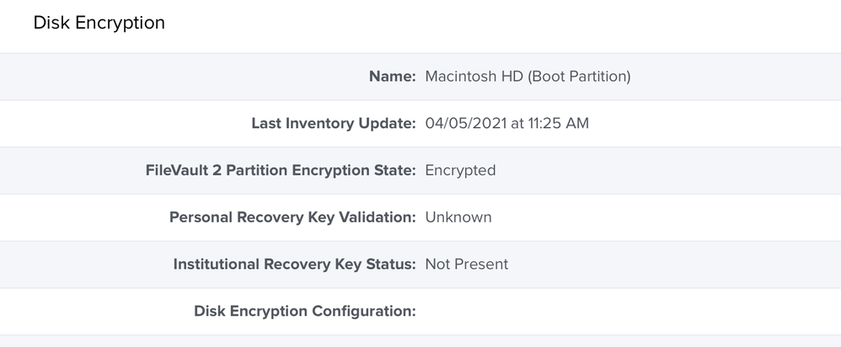The height and width of the screenshot is (347, 841).
Task: Click blank header space beside Disk Encryption title
Action: (x=503, y=23)
